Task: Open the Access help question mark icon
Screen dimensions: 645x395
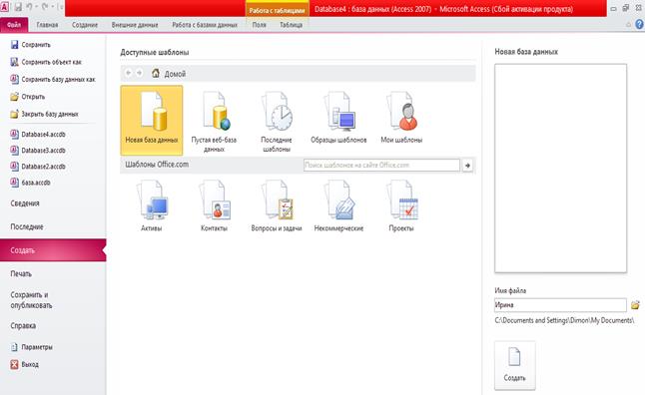Action: [x=640, y=24]
